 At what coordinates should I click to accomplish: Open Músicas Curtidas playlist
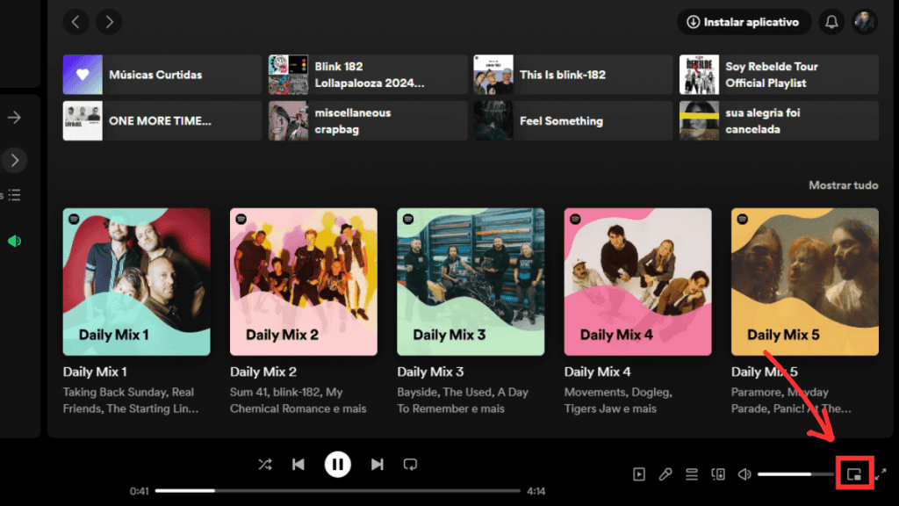coord(162,75)
